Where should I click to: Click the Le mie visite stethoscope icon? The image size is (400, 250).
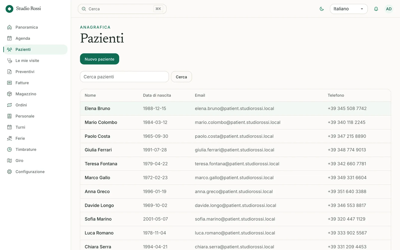coord(9,60)
